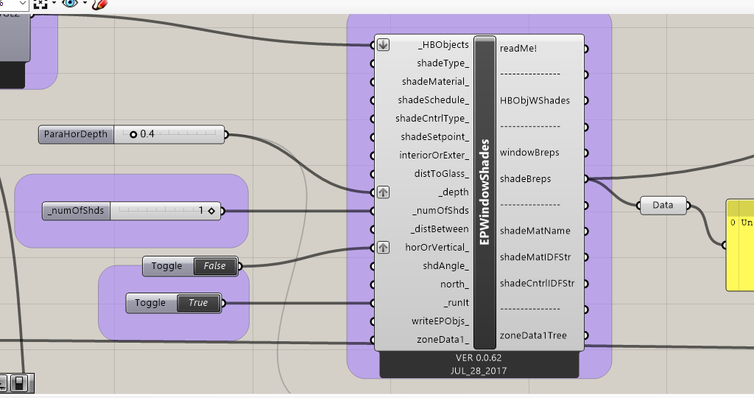This screenshot has height=398, width=754.
Task: Click the VER 0.0.62 version label
Action: tap(479, 358)
